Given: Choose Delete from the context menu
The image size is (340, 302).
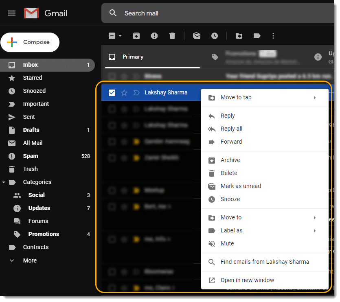Looking at the screenshot, I should [265, 173].
